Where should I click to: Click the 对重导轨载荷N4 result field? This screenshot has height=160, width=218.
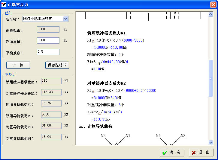point(51,137)
